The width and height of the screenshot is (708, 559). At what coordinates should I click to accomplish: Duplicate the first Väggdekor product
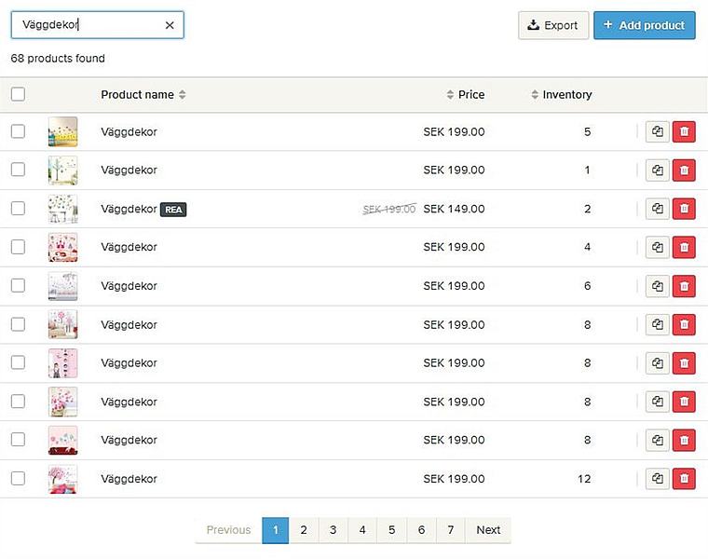(x=658, y=132)
